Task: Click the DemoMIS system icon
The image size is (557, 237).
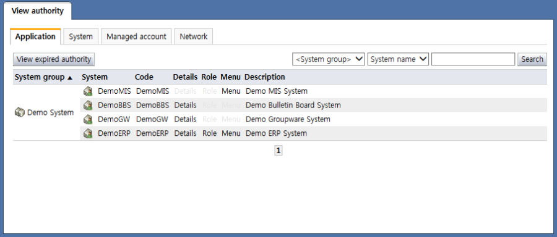Action: 88,91
